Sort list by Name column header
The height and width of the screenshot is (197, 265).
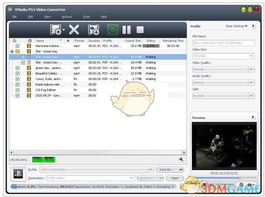point(49,40)
